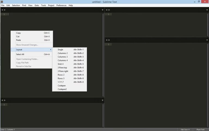
Task: Click line number 1 in middle-right pane
Action: [109, 44]
